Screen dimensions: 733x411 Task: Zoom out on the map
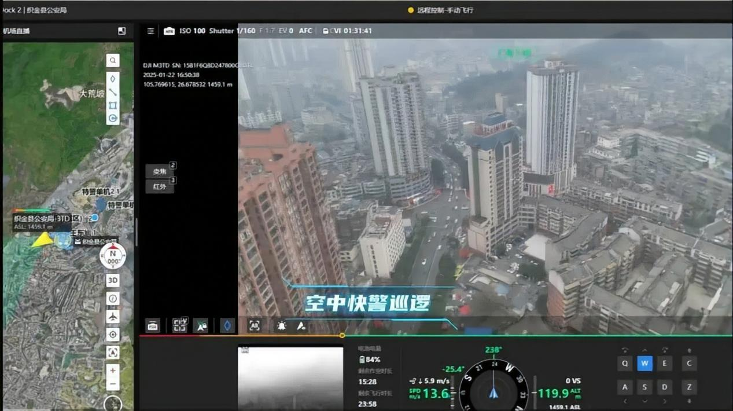(113, 384)
